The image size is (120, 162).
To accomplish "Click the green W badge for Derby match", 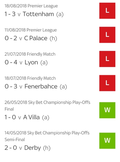I will pos(107,141).
